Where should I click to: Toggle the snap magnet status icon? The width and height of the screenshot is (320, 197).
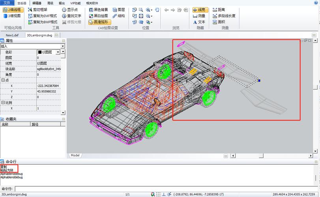[x=153, y=194]
